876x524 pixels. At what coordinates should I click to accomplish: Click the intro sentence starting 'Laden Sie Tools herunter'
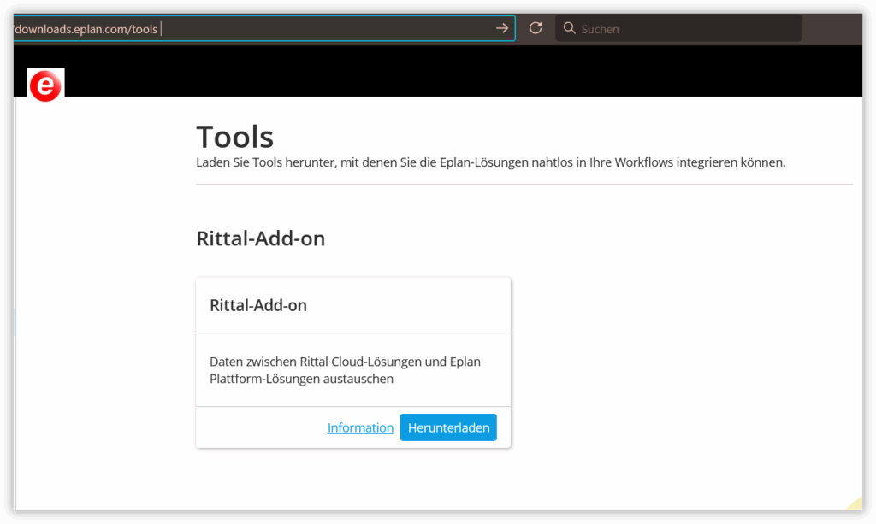click(490, 162)
